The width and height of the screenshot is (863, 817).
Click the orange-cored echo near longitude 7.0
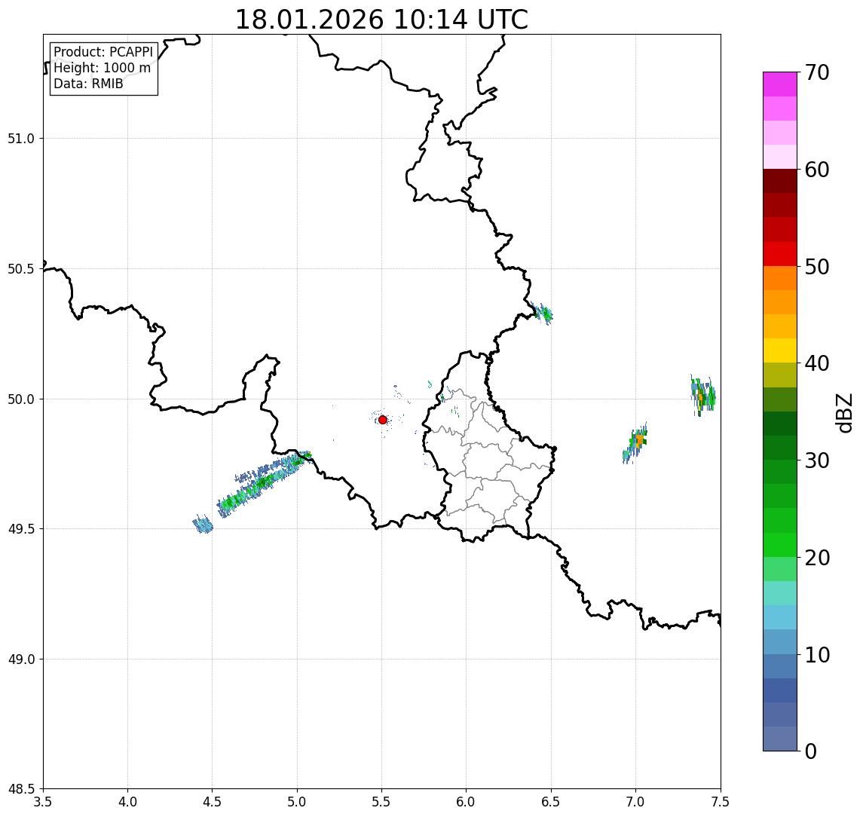[635, 443]
